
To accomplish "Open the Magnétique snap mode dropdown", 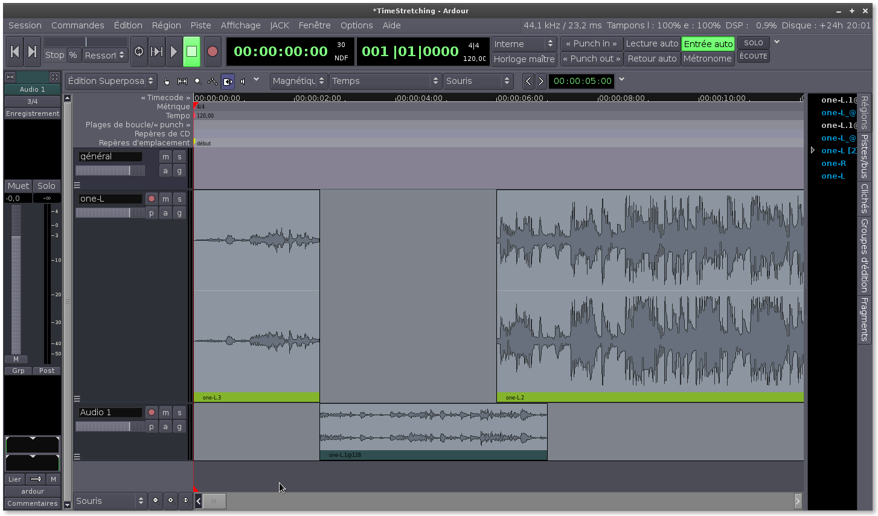I will (298, 81).
